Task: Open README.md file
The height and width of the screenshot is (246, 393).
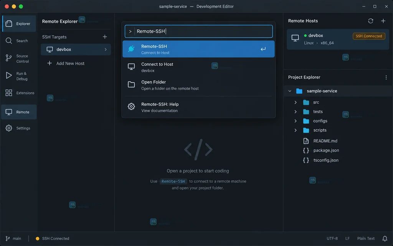Action: [x=325, y=141]
